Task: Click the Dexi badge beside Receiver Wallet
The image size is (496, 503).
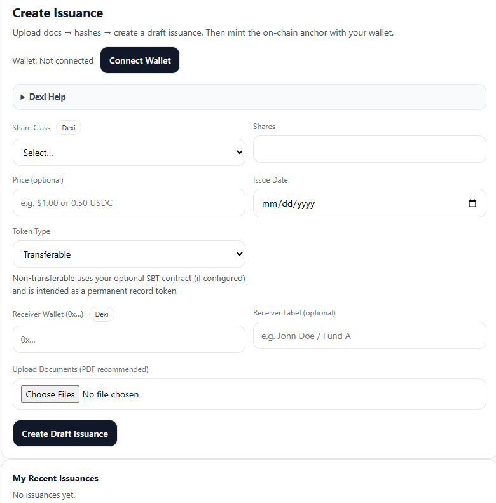Action: (x=102, y=314)
